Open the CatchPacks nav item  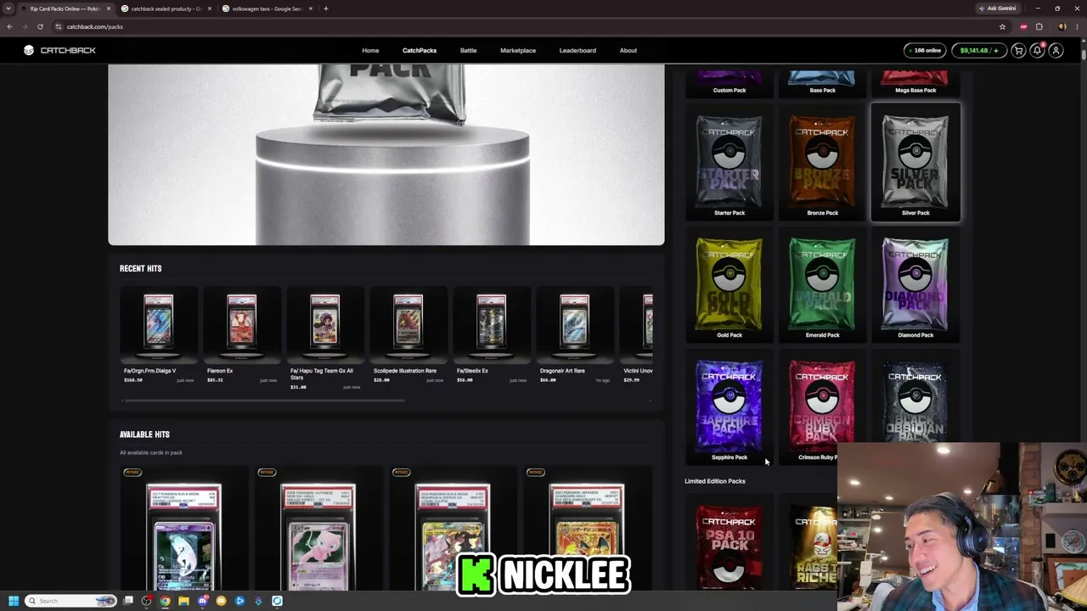(x=420, y=50)
